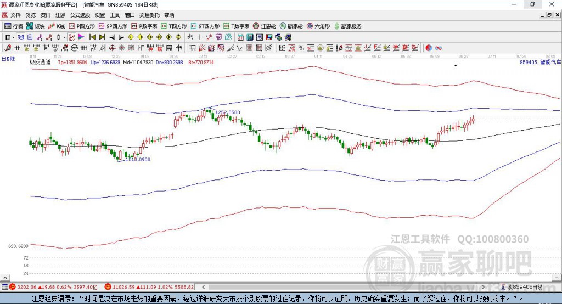Switch to the K线 chart view
Image resolution: width=562 pixels, height=304 pixels.
pos(57,26)
